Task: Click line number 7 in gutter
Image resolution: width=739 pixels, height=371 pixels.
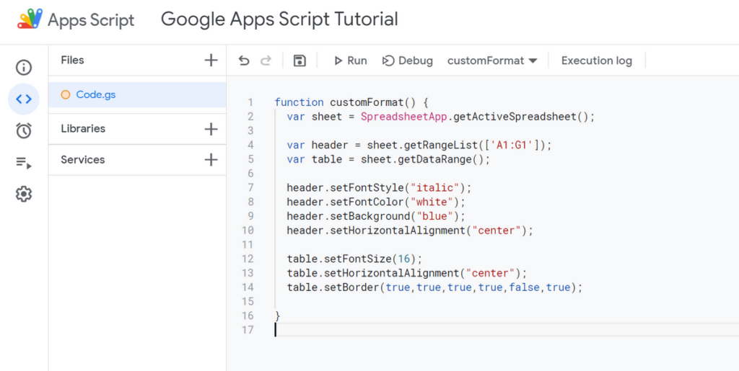Action: 250,187
